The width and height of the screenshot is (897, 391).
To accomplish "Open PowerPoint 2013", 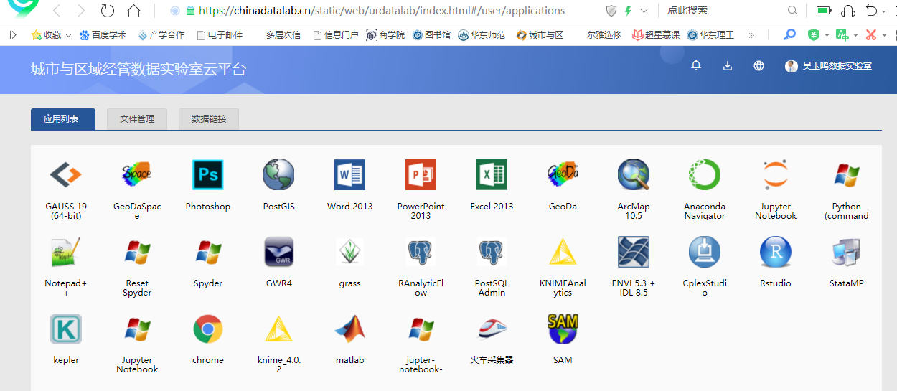I will tap(421, 174).
